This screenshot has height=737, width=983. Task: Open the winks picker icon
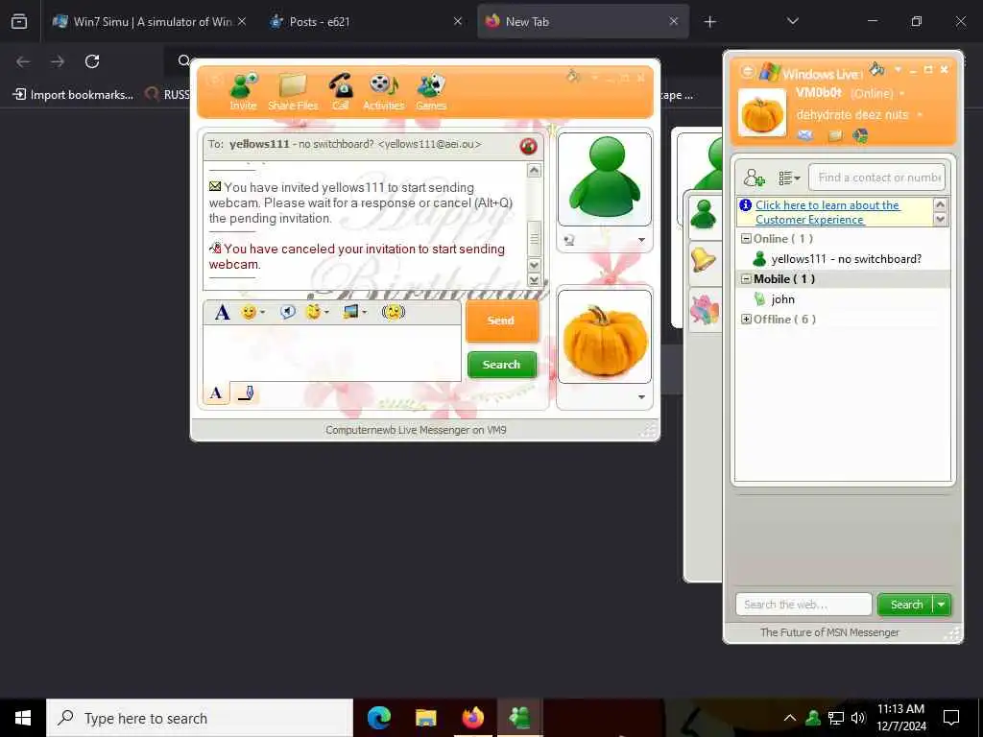coord(314,312)
